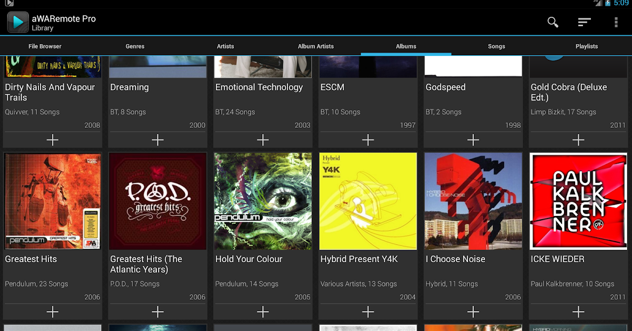Add Gold Cobra (Deluxe Edt.) with plus icon

(x=578, y=140)
